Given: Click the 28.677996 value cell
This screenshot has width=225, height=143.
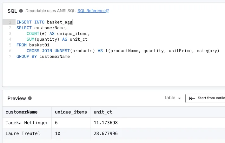Looking at the screenshot, I should tap(106, 133).
